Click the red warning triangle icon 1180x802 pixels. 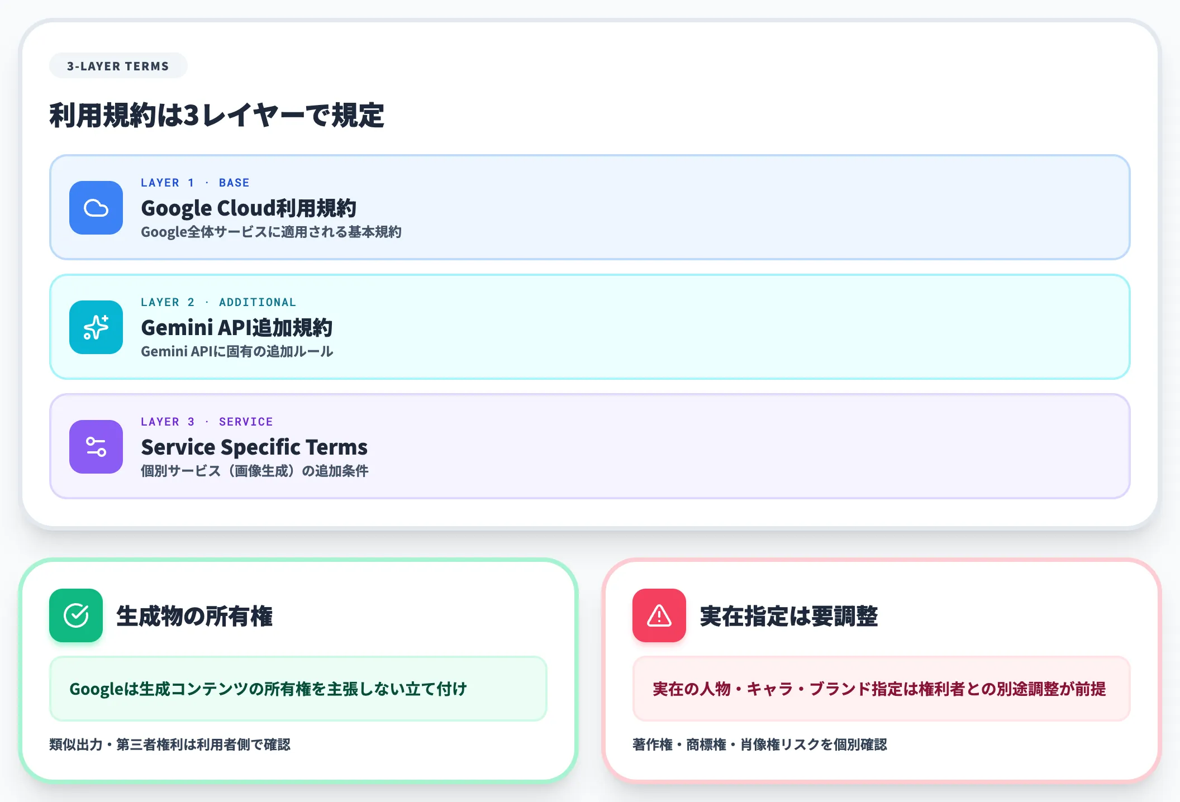click(x=659, y=615)
